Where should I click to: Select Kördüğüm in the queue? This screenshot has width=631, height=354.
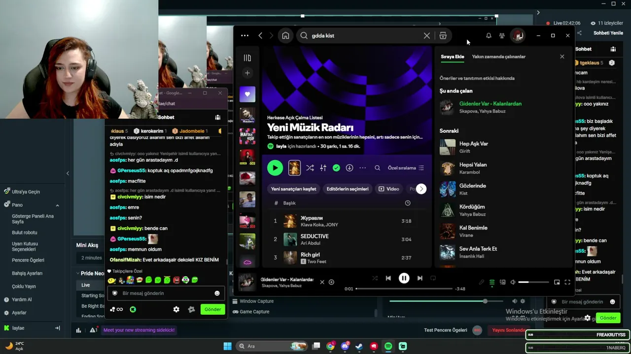[x=503, y=210]
